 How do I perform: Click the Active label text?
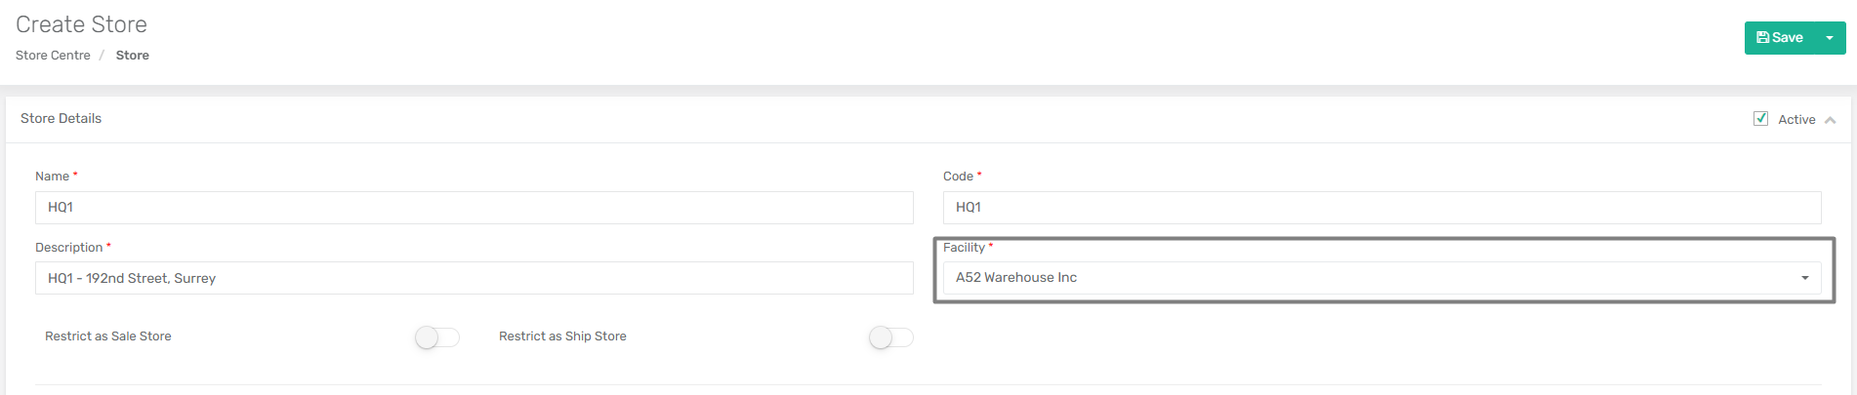tap(1796, 120)
